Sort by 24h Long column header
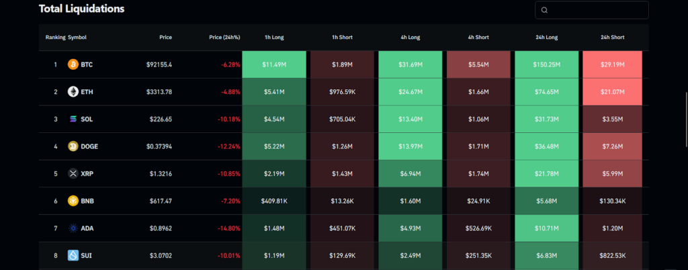688x270 pixels. pyautogui.click(x=547, y=38)
